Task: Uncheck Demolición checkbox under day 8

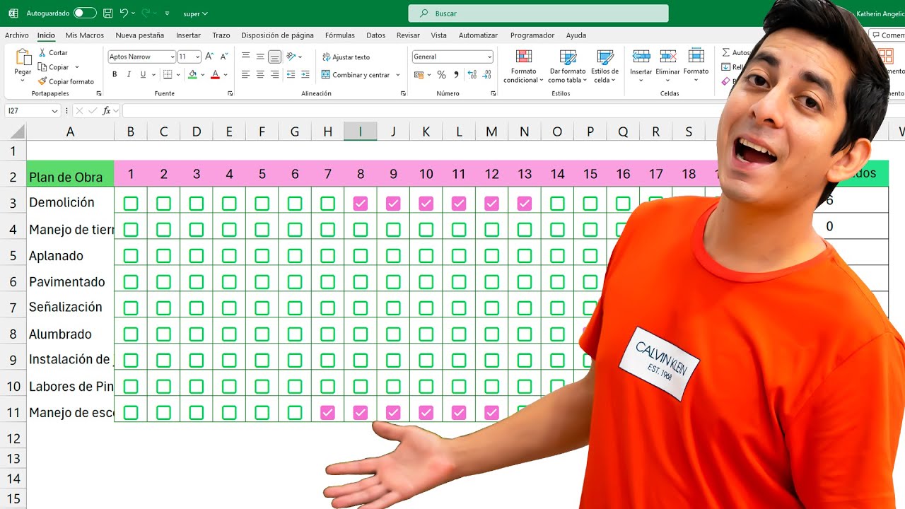Action: point(361,204)
